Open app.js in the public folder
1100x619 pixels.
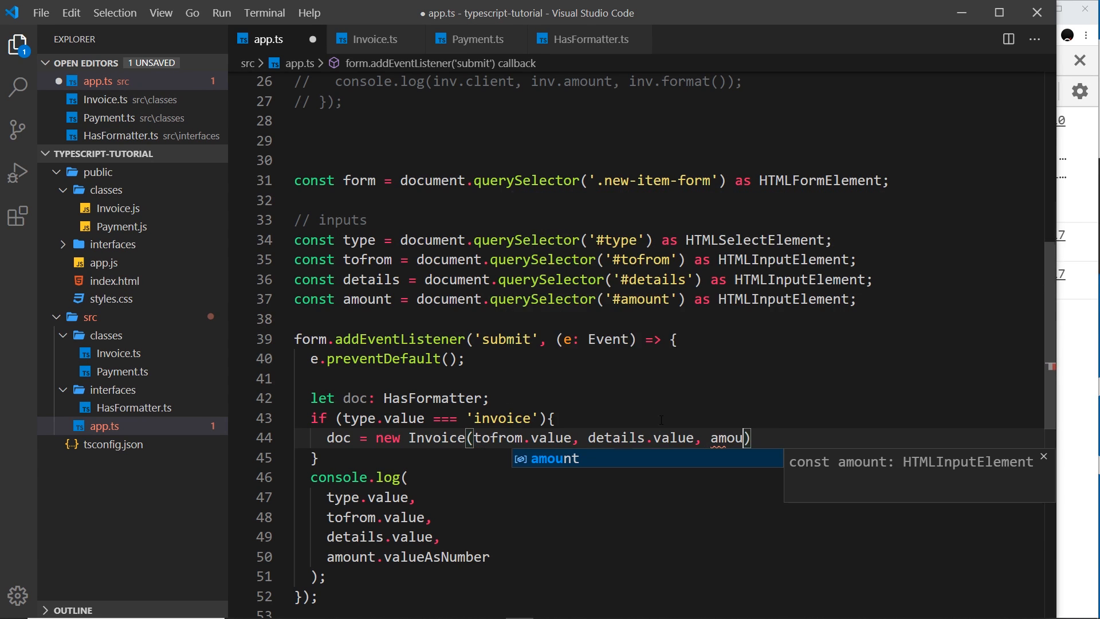pyautogui.click(x=104, y=263)
